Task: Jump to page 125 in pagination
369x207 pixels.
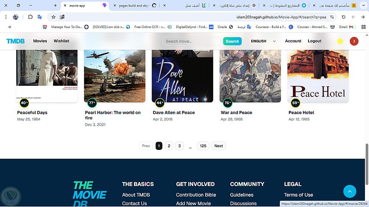Action: tap(203, 146)
